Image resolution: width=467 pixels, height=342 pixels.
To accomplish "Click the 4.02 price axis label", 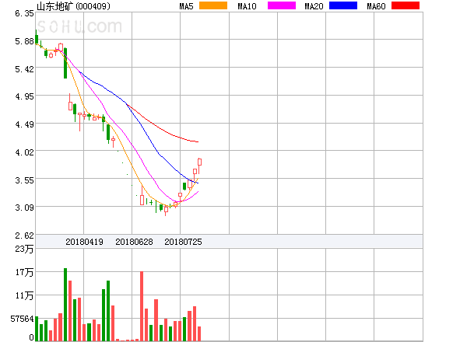I will (24, 152).
